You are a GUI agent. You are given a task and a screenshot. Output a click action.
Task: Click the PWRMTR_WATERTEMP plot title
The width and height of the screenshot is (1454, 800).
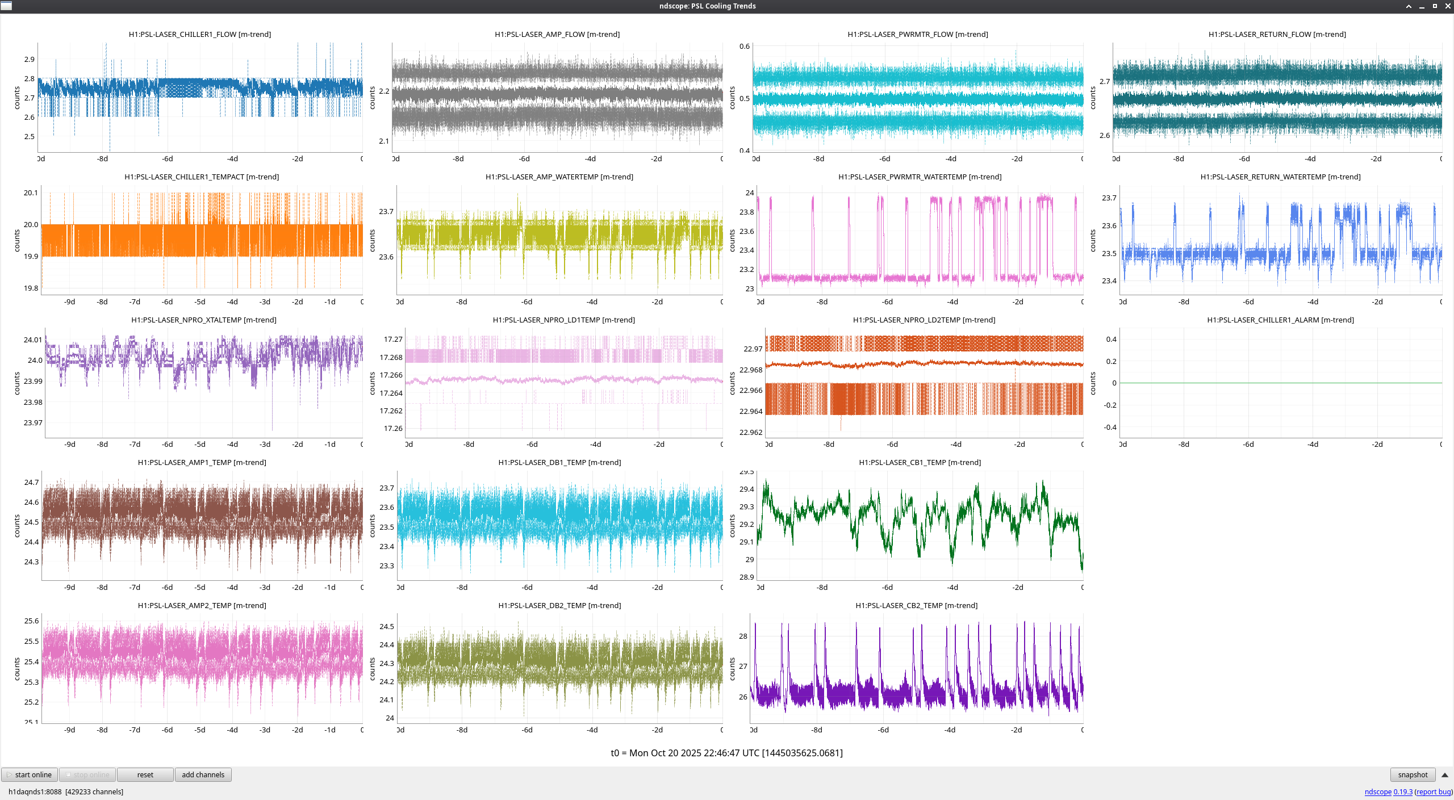pyautogui.click(x=920, y=177)
